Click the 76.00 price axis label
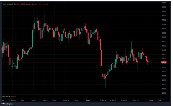This screenshot has width=173, height=106. (164, 16)
